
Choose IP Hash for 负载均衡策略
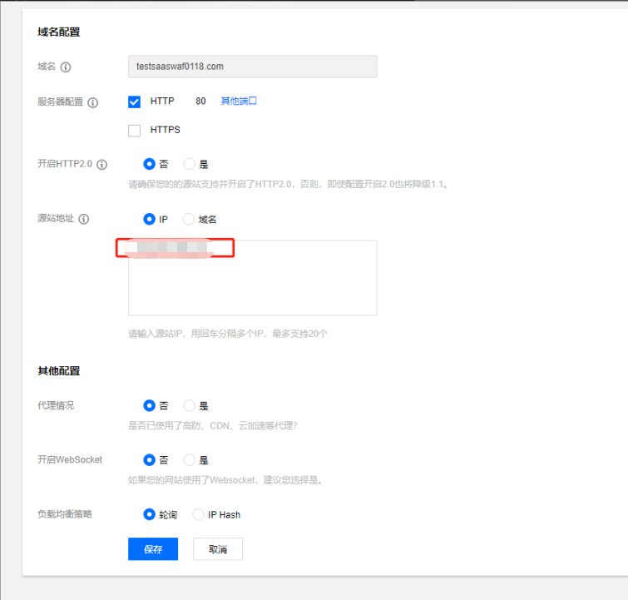tap(198, 514)
